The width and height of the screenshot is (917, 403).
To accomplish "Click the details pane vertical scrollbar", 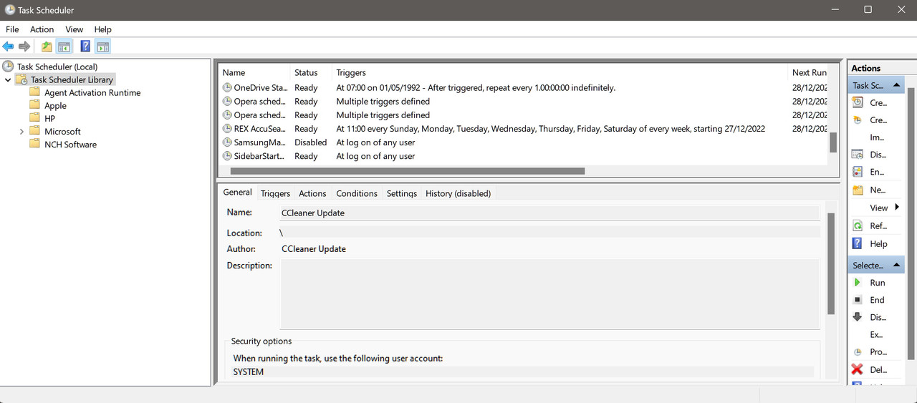I will tap(831, 264).
